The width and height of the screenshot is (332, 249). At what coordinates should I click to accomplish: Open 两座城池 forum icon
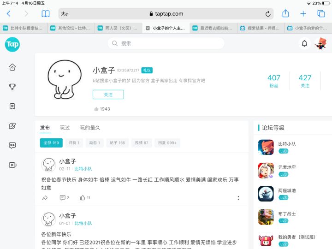[266, 194]
